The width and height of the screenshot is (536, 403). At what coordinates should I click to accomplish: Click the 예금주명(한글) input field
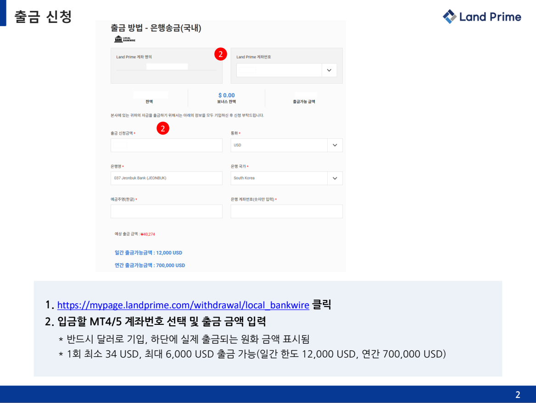167,211
